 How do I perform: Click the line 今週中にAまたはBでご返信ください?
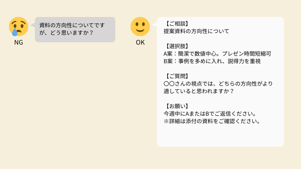pos(210,114)
